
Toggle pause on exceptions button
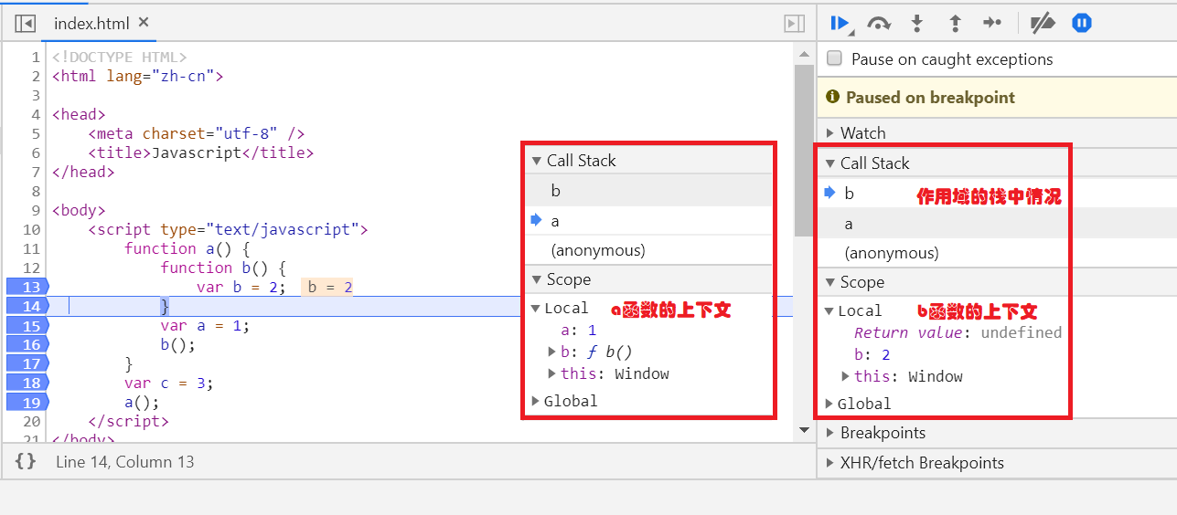click(1081, 23)
